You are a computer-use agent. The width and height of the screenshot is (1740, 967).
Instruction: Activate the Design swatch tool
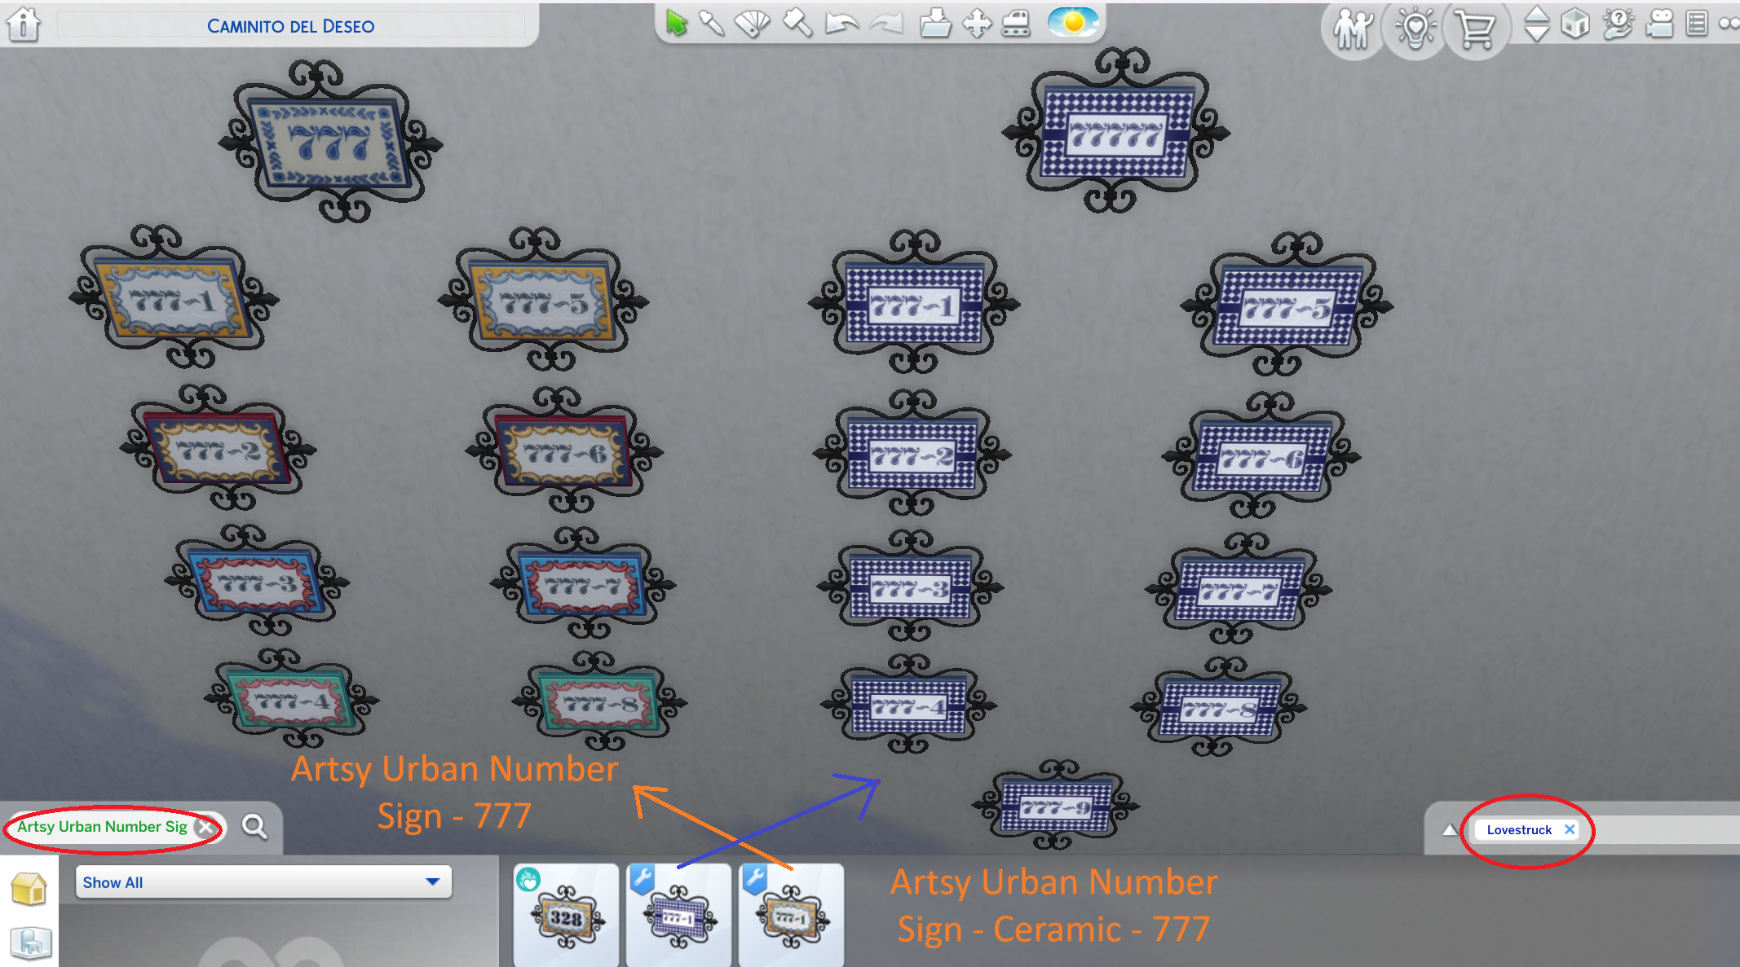tap(752, 23)
